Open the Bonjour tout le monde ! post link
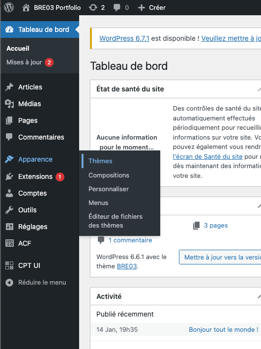This screenshot has width=261, height=349. click(224, 329)
